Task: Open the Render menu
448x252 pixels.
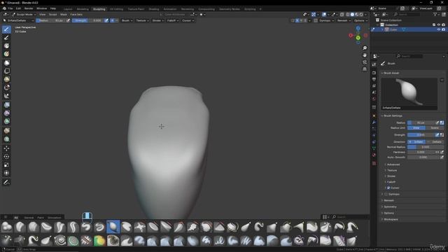Action: coord(29,8)
